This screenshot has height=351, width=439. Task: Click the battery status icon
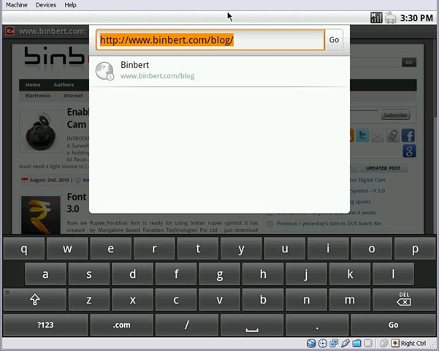(391, 18)
